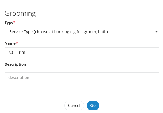Open the Service Type dropdown
Image resolution: width=163 pixels, height=113 pixels.
click(x=82, y=31)
